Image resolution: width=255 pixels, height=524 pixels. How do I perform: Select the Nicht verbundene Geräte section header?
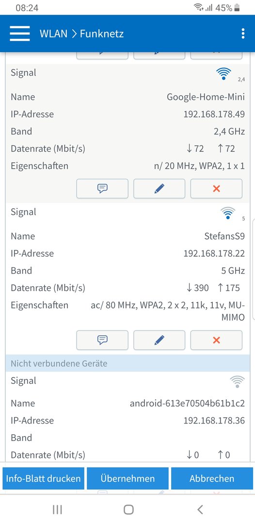[x=127, y=363]
